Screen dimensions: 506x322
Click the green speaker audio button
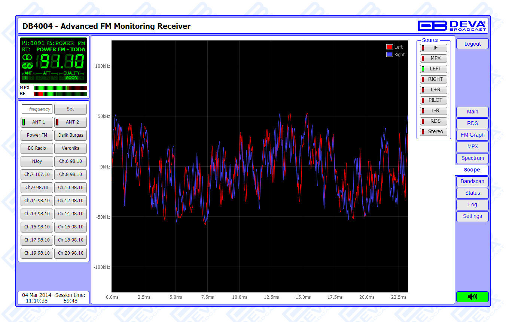[x=472, y=297]
